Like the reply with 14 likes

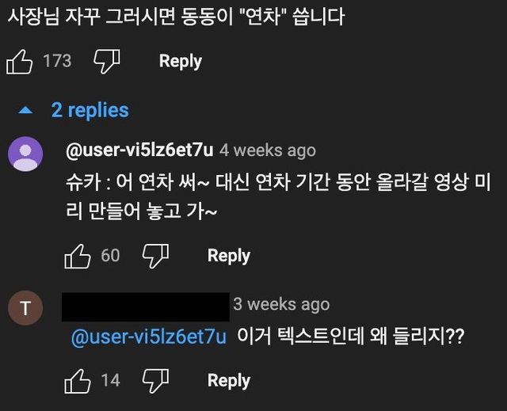pos(78,380)
